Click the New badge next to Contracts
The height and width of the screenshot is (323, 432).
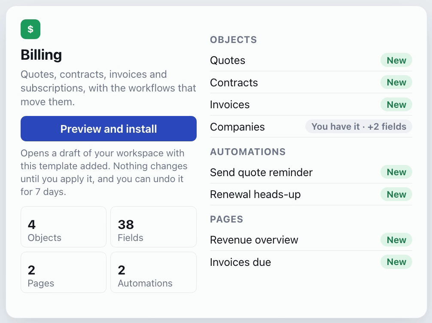(x=396, y=82)
